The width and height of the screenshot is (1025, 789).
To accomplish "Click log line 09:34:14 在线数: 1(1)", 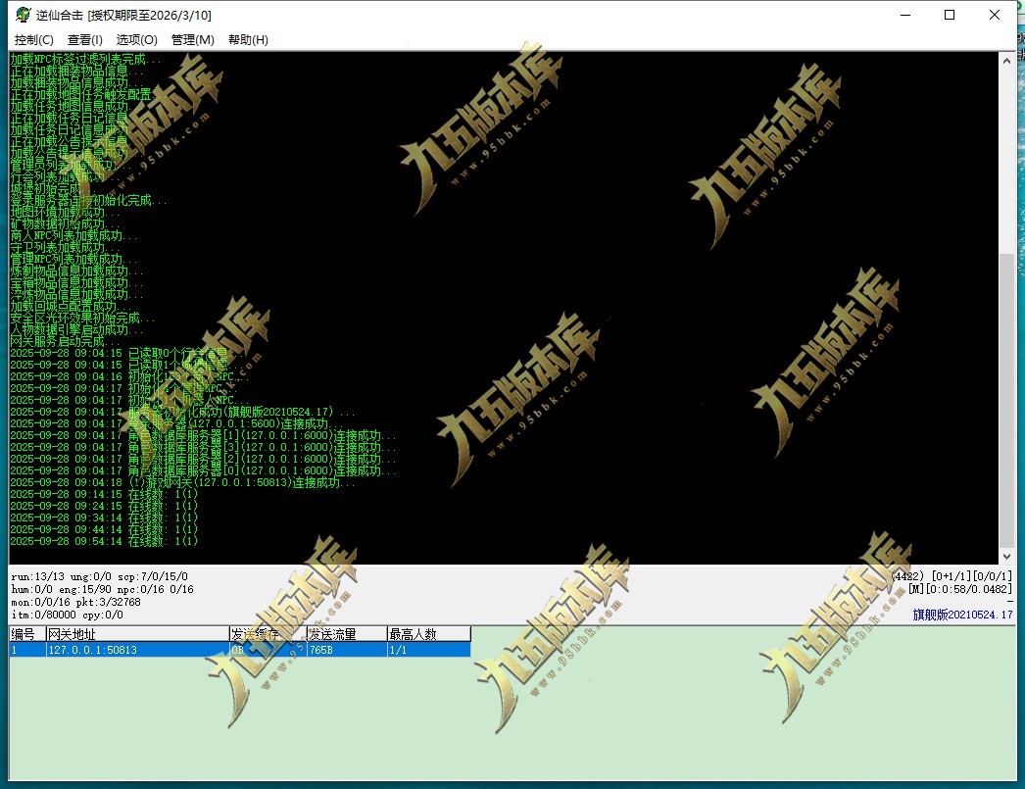I will click(103, 518).
